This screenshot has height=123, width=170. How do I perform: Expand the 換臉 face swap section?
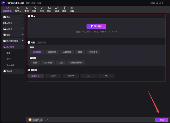13,35
